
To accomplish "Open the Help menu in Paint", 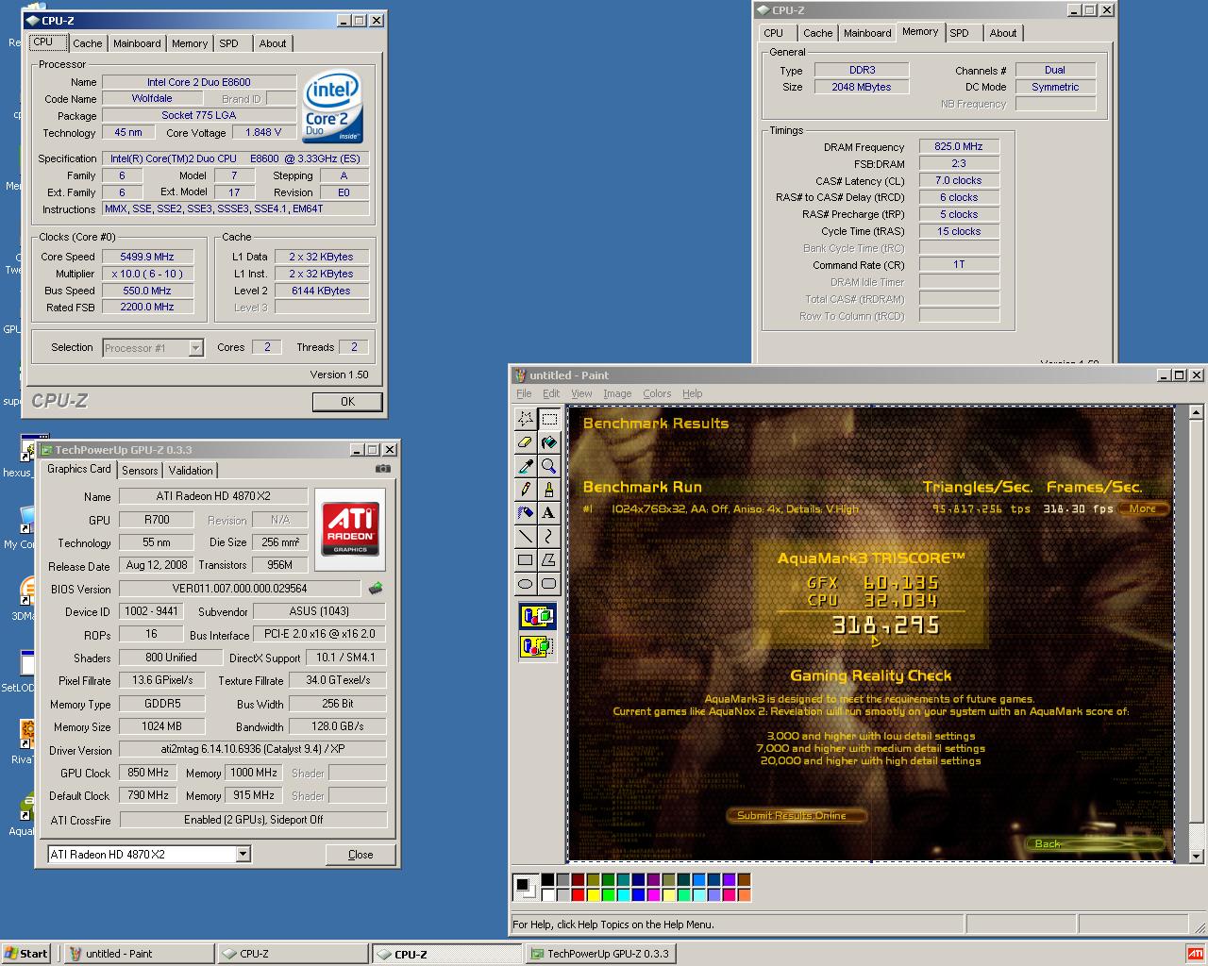I will tap(693, 393).
